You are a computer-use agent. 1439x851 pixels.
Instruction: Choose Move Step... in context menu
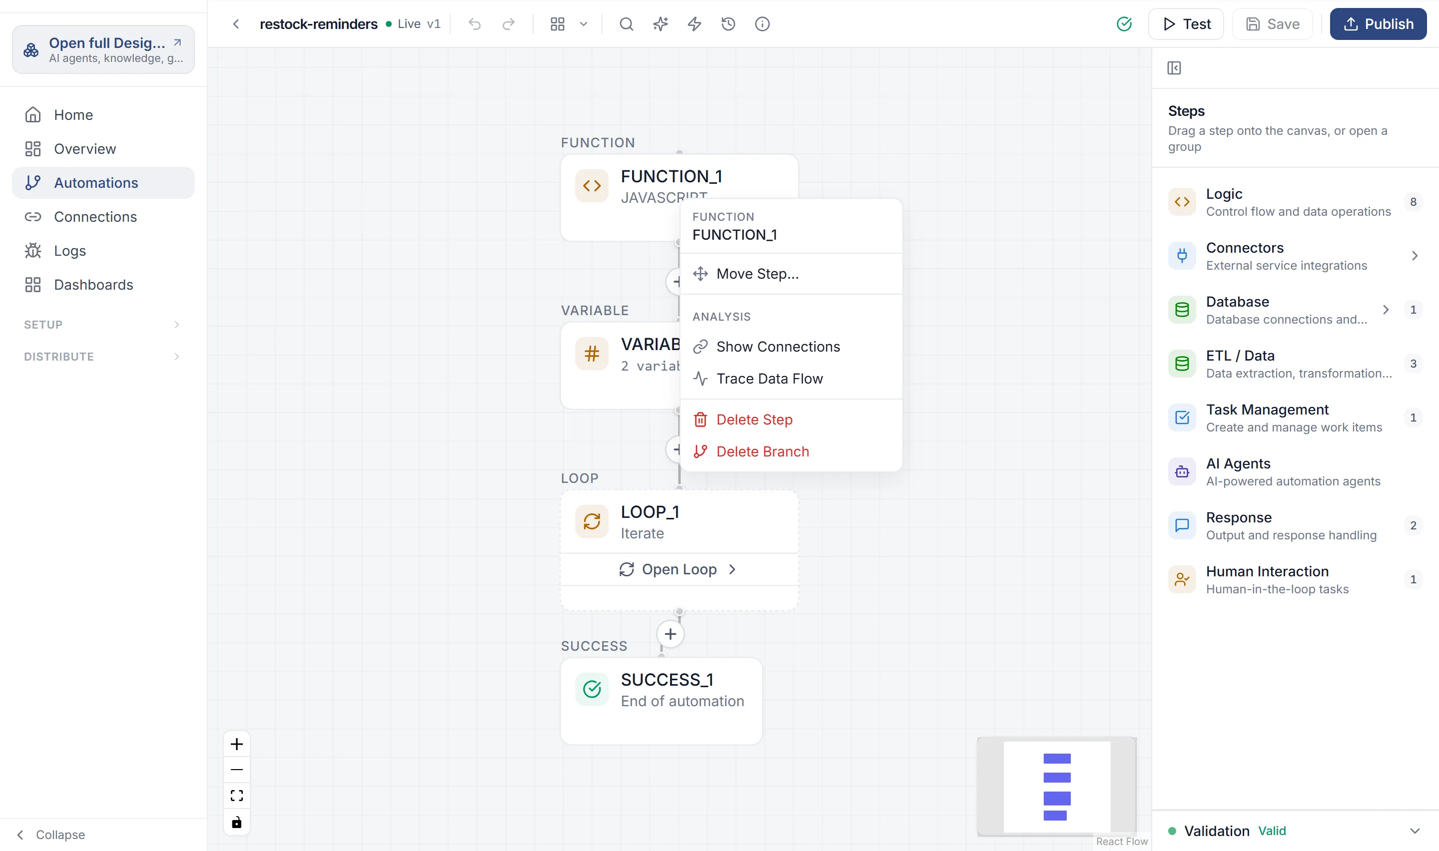click(x=791, y=274)
